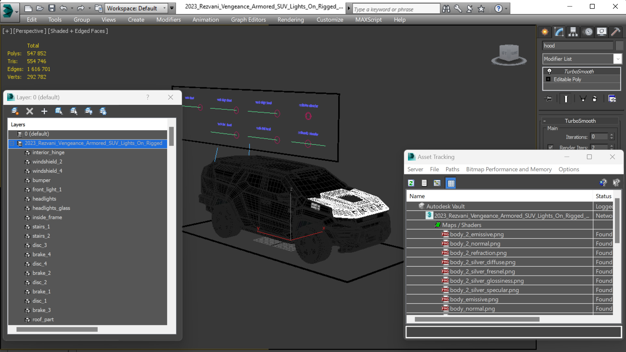The image size is (626, 352).
Task: Open the Redo history dropdown arrow
Action: [x=89, y=8]
